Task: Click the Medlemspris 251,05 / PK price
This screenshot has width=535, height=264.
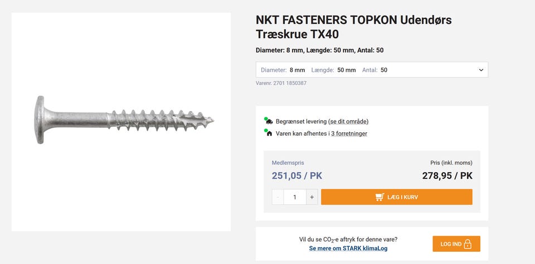Action: 297,176
